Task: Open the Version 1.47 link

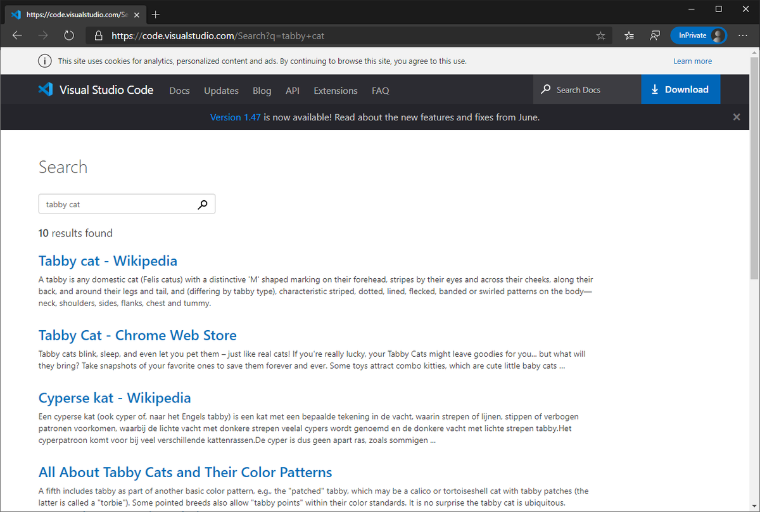Action: (235, 117)
